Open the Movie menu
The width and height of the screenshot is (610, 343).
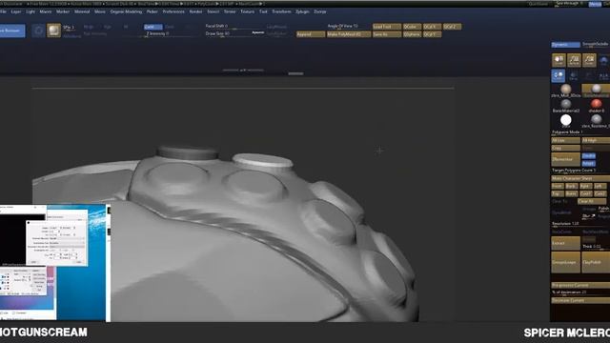(100, 11)
